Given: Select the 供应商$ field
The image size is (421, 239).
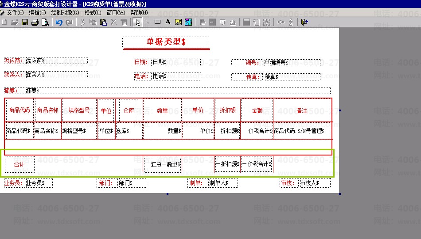Looking at the screenshot, I should pos(56,61).
